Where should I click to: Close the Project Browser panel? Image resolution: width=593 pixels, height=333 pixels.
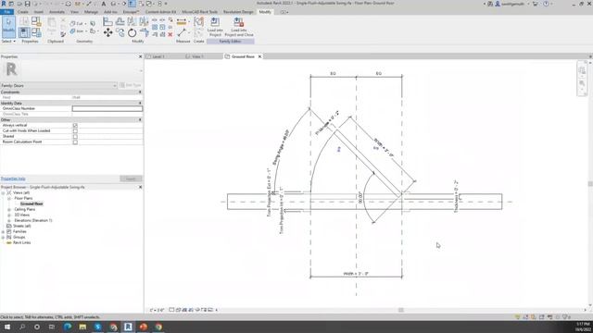(x=140, y=187)
